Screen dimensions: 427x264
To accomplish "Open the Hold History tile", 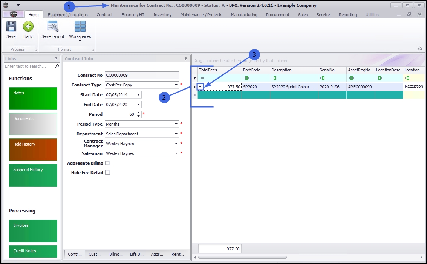I will (x=33, y=149).
